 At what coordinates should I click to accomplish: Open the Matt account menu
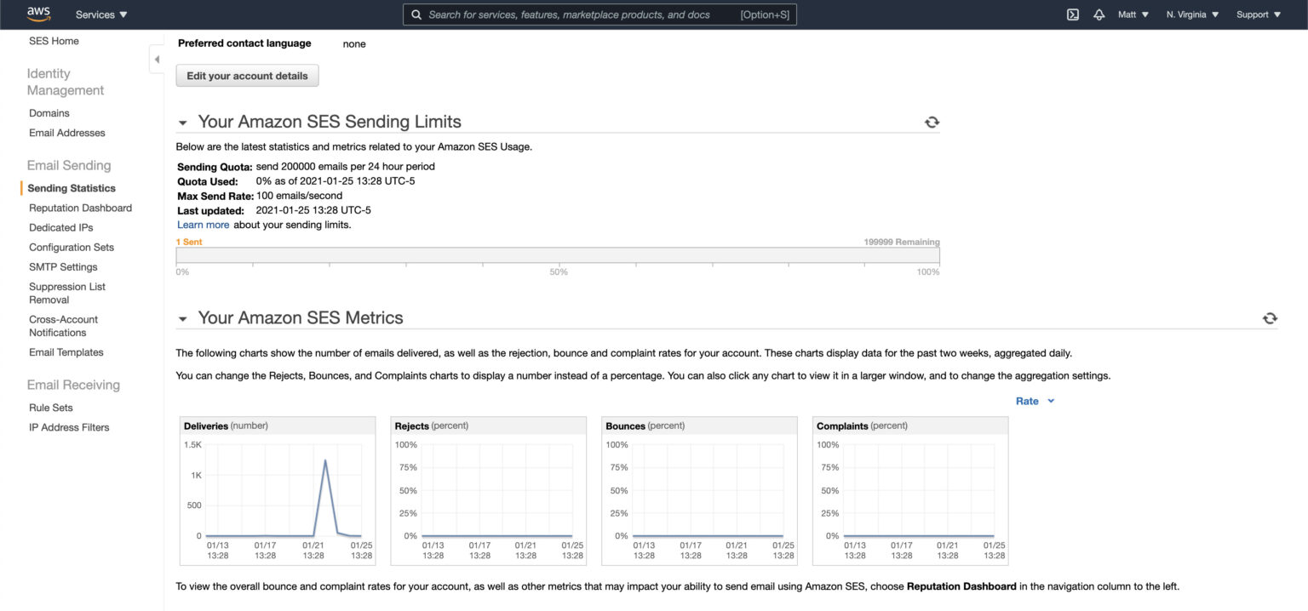[1133, 14]
